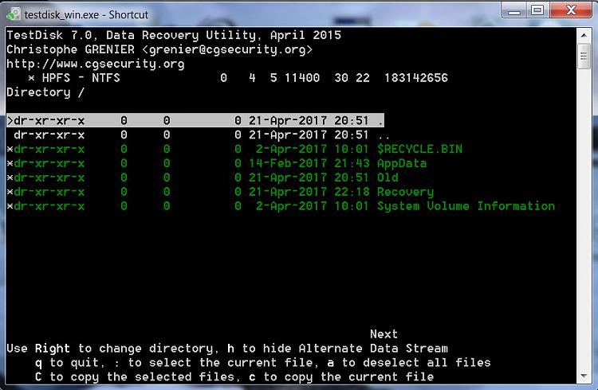Click the sector count 183142656
Image resolution: width=598 pixels, height=390 pixels.
[x=416, y=78]
